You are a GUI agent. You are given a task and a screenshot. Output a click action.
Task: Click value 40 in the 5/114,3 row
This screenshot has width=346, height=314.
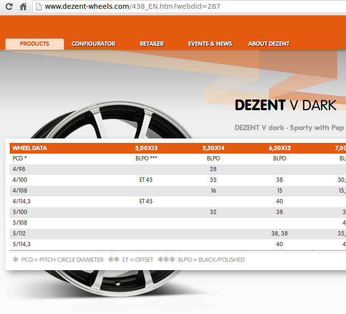pos(280,244)
